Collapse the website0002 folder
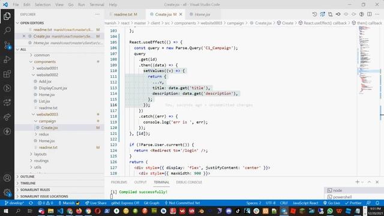The height and width of the screenshot is (216, 384). (x=47, y=75)
